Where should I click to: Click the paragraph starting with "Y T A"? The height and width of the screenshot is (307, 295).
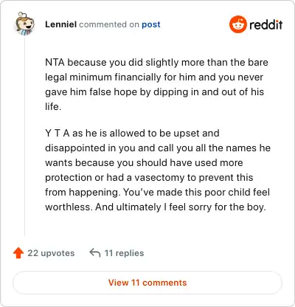tap(158, 170)
